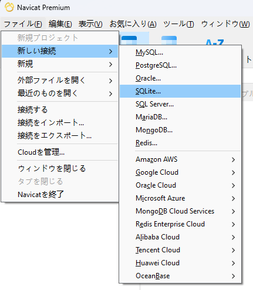The height and width of the screenshot is (290, 253).
Task: Open the ファイル(F) menu
Action: coord(23,24)
